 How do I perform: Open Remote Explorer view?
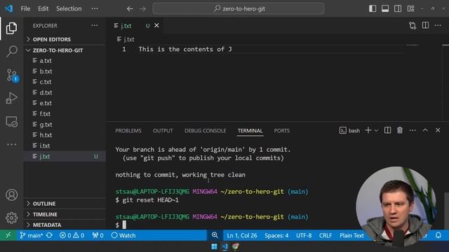pos(11,122)
